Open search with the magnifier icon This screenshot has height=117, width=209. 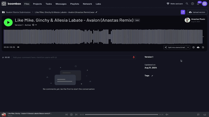187,4
